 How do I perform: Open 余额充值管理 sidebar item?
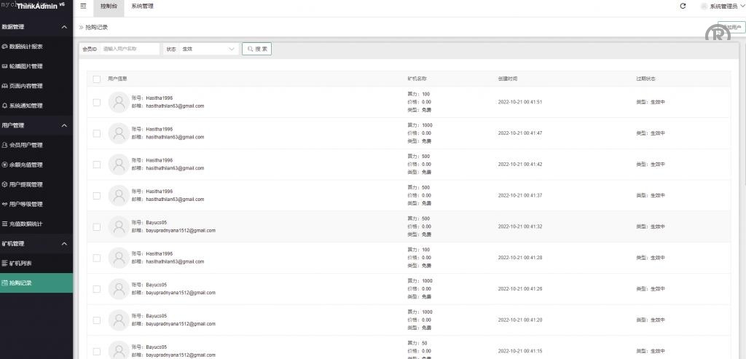[x=25, y=165]
